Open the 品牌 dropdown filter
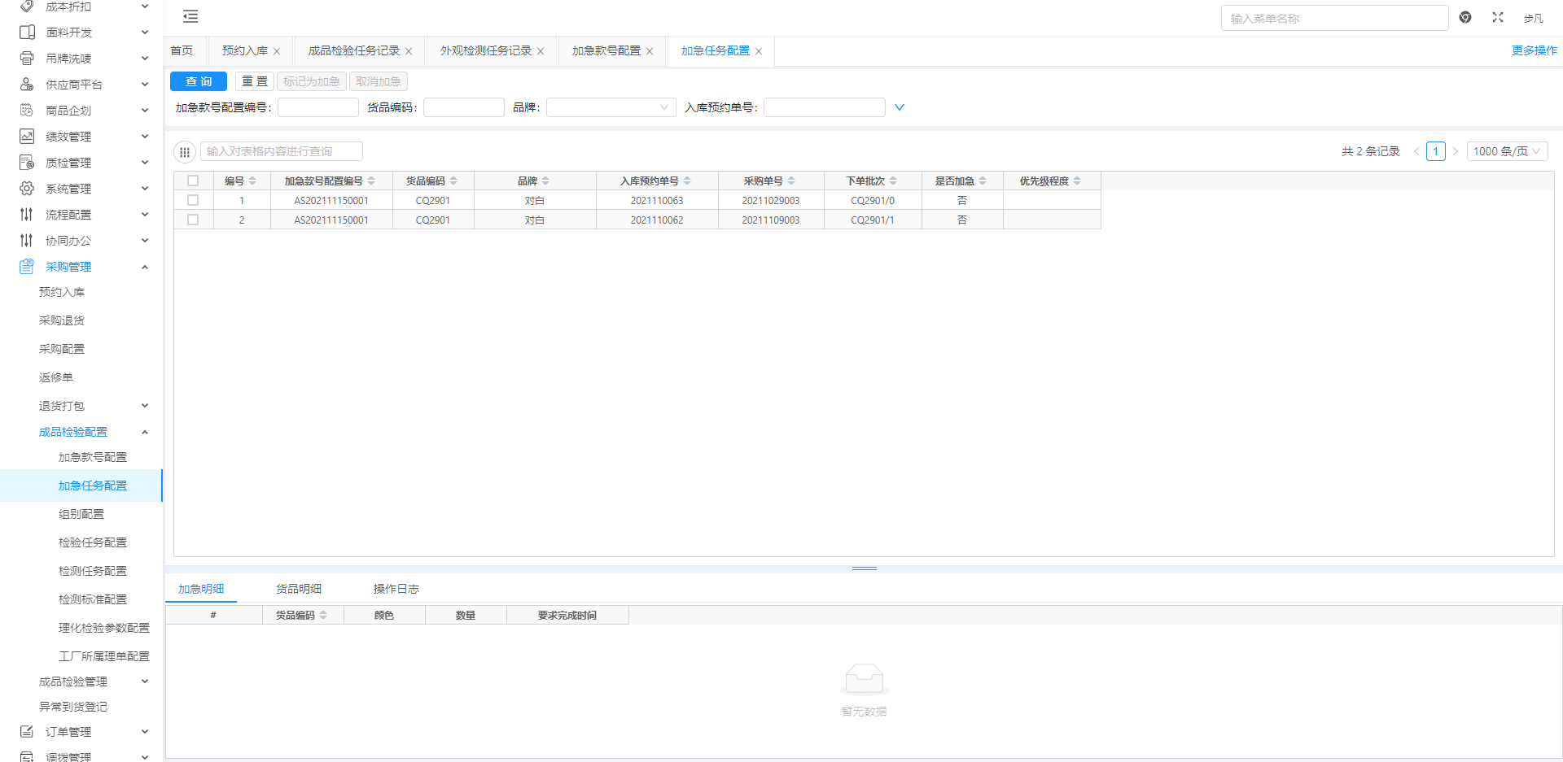The width and height of the screenshot is (1563, 762). [x=611, y=107]
